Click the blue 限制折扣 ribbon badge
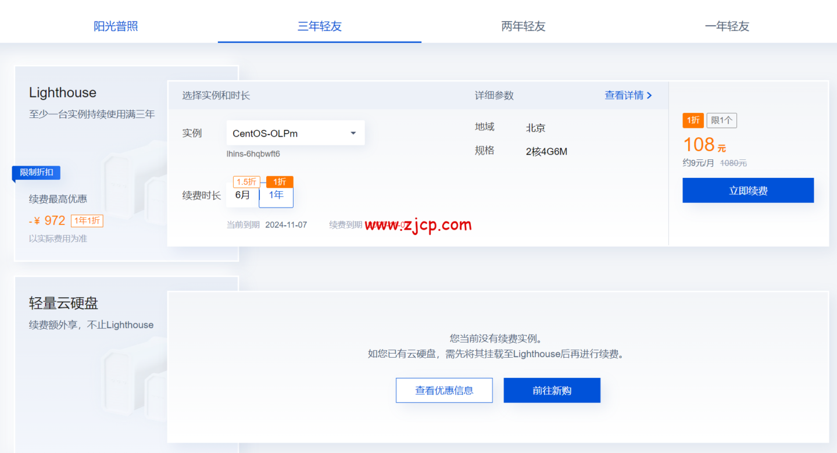 pyautogui.click(x=37, y=173)
